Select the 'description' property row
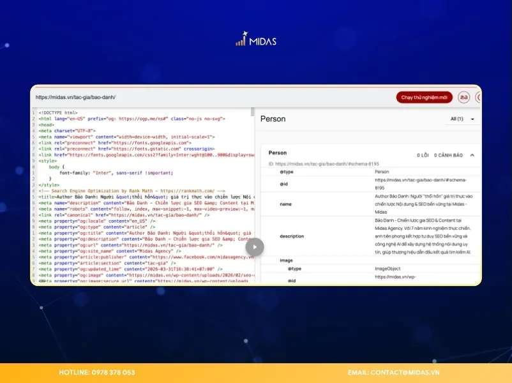Viewport: 512px width, 383px height. click(x=370, y=236)
